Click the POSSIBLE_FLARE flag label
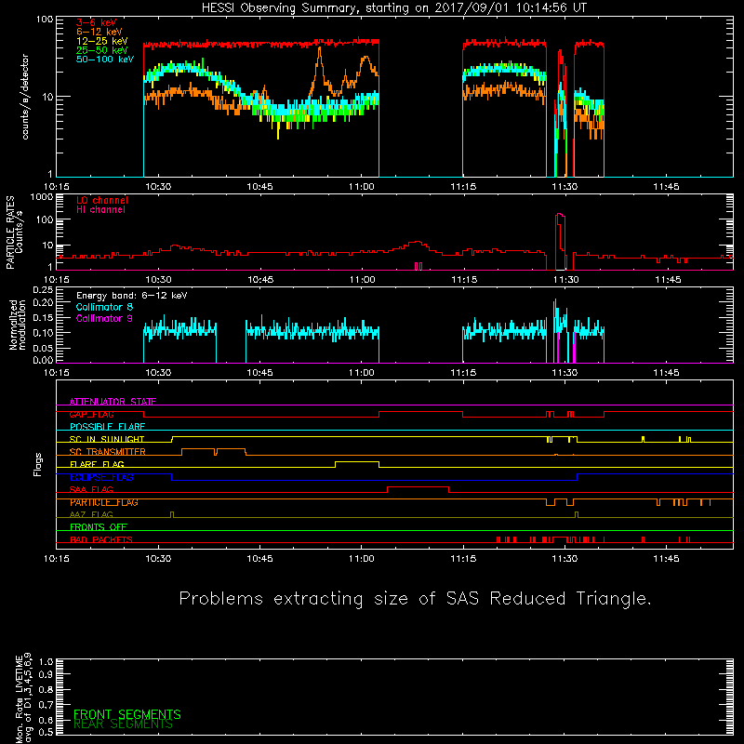This screenshot has height=744, width=744. coord(107,427)
